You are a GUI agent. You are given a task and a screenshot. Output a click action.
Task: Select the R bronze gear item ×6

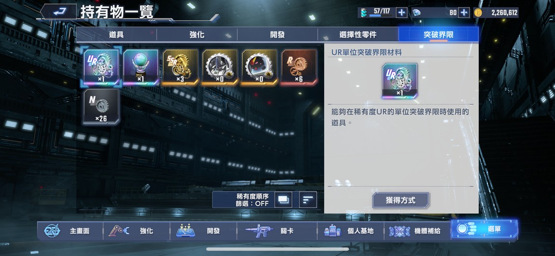(x=299, y=67)
